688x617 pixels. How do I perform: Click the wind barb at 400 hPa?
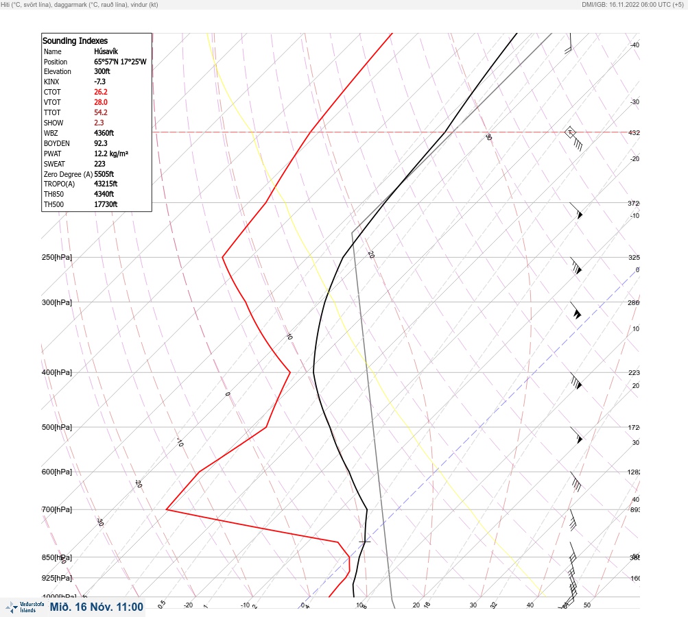coord(576,382)
